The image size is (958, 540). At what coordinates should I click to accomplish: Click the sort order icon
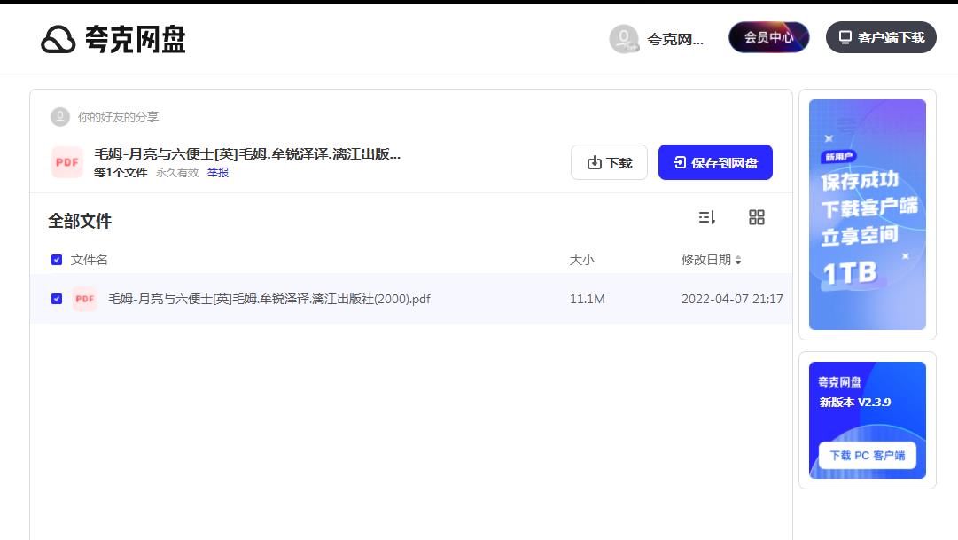[706, 217]
